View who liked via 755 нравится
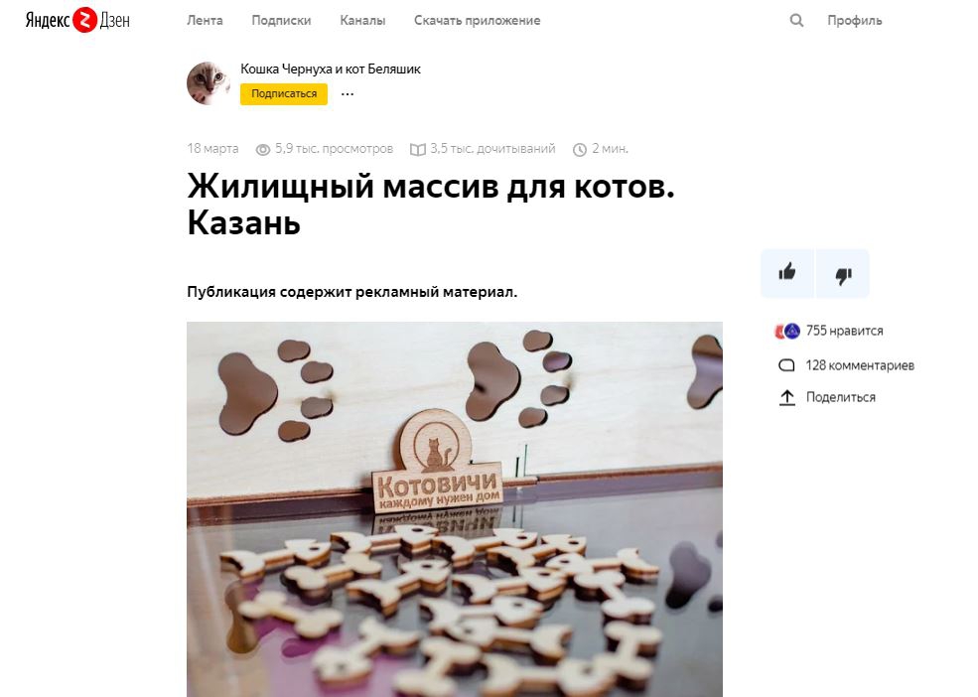Image resolution: width=978 pixels, height=697 pixels. point(845,331)
